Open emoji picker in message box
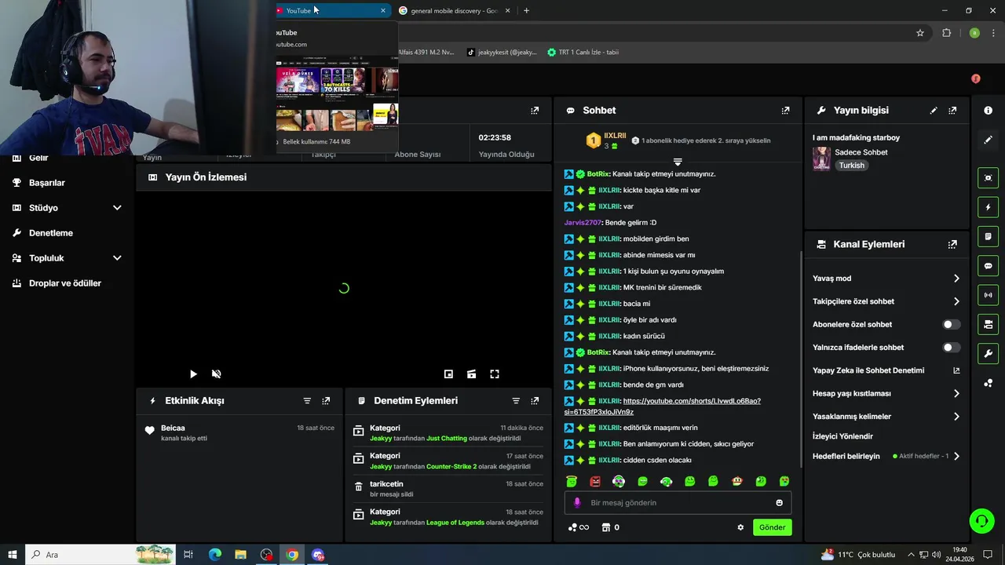This screenshot has height=565, width=1005. pyautogui.click(x=779, y=503)
